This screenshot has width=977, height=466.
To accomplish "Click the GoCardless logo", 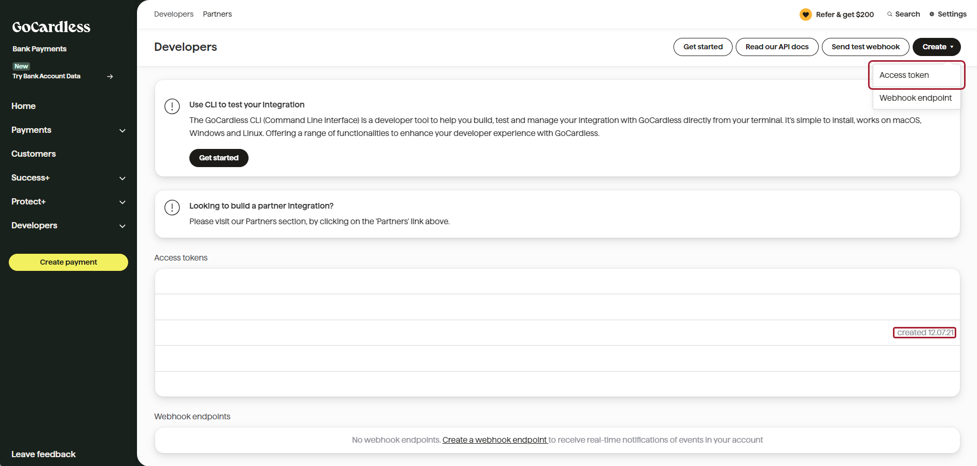I will pos(51,27).
